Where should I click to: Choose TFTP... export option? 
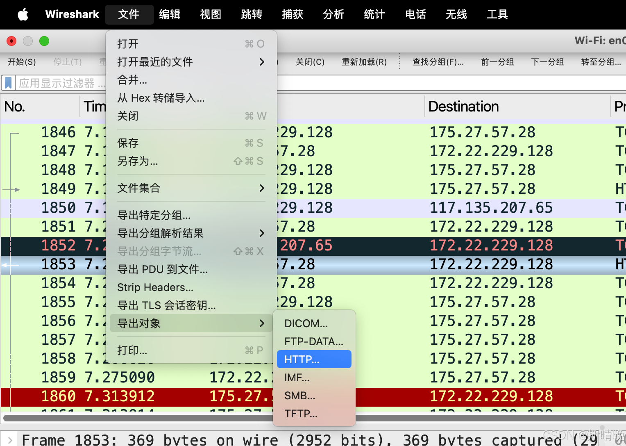tap(314, 414)
